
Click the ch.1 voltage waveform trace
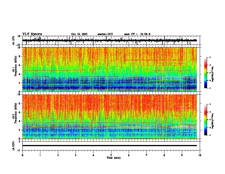110,40
